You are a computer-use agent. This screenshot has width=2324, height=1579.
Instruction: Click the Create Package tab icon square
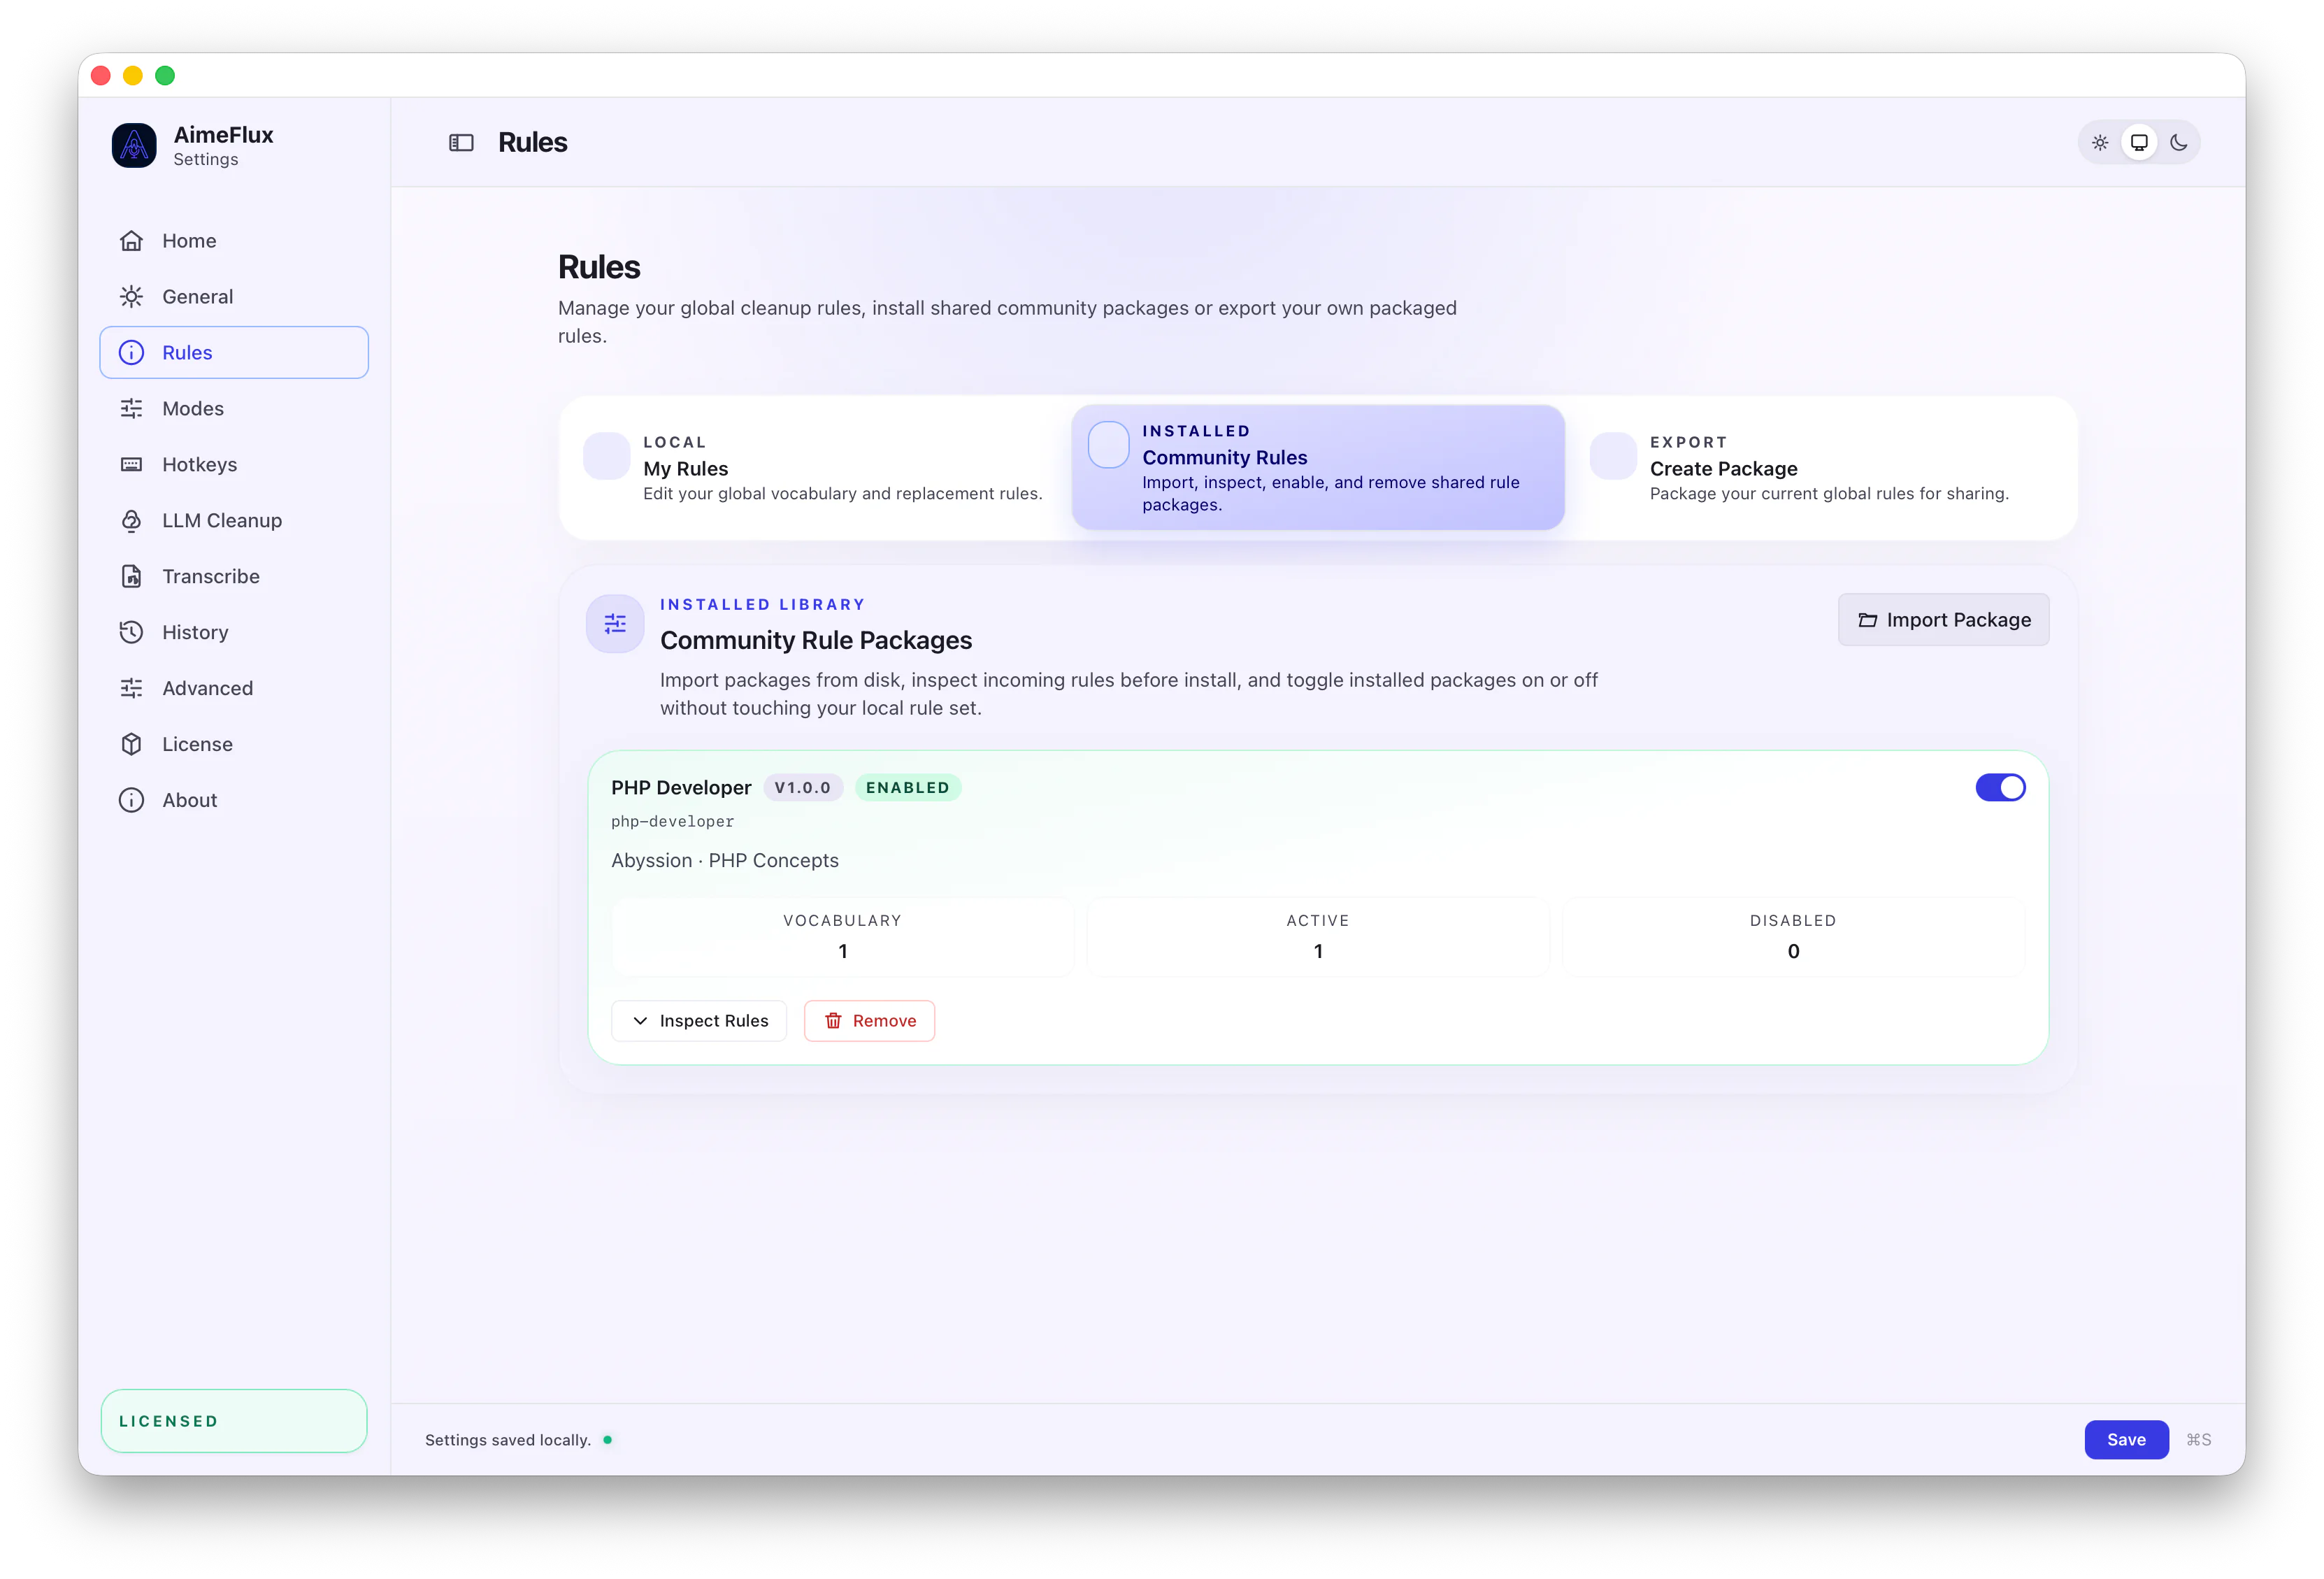[1613, 456]
